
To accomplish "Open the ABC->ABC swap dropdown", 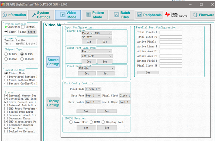I will [x=97, y=56].
